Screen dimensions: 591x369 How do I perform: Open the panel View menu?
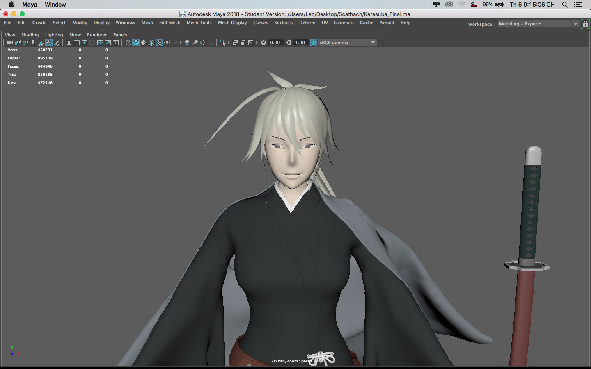coord(10,35)
